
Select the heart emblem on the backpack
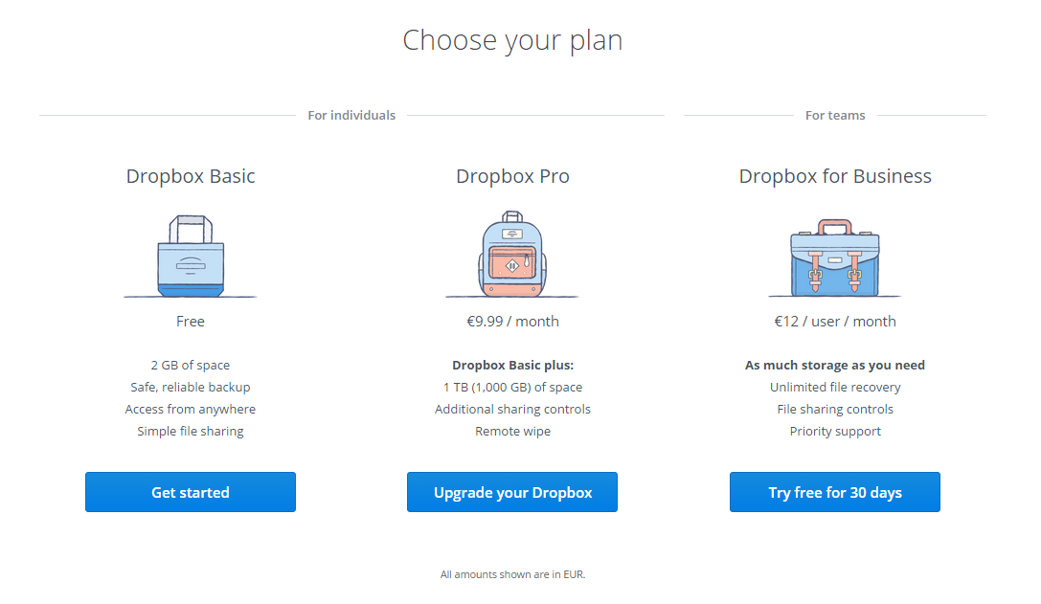coord(512,265)
